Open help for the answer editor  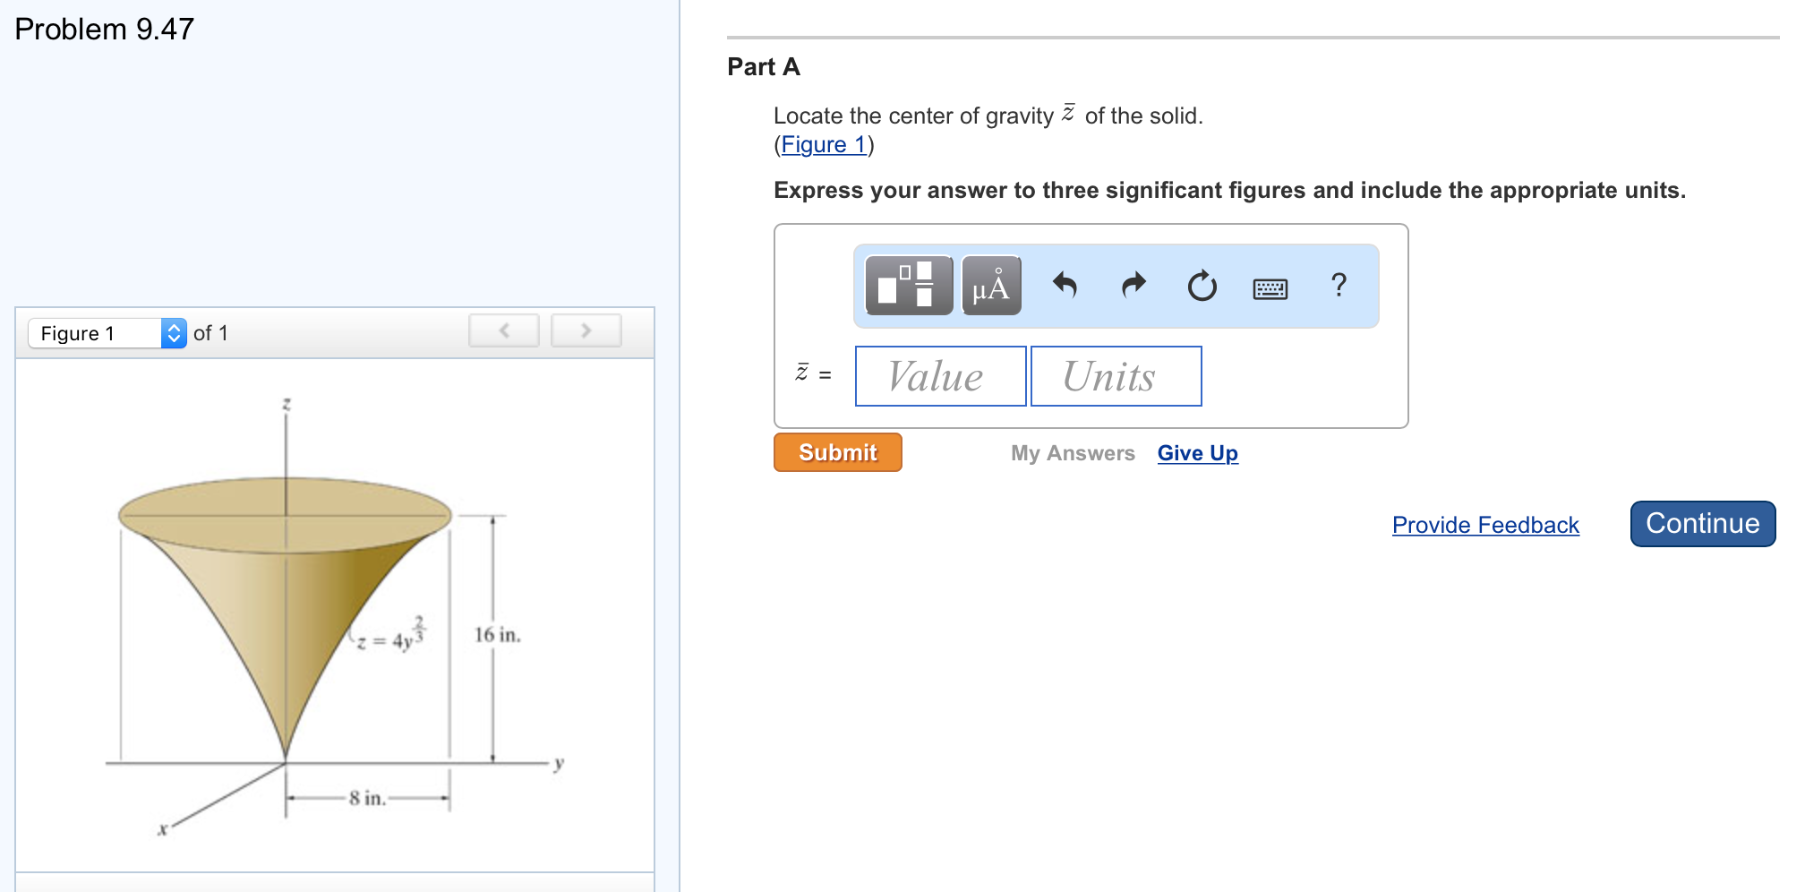(x=1339, y=286)
